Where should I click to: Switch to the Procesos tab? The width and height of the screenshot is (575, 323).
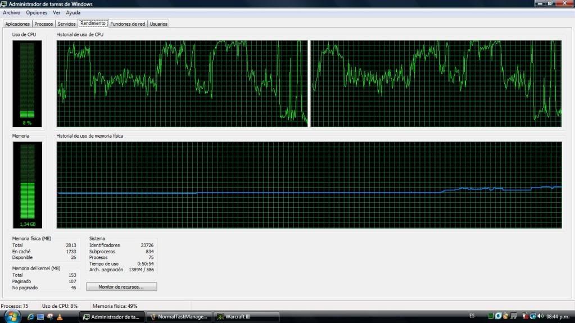43,24
